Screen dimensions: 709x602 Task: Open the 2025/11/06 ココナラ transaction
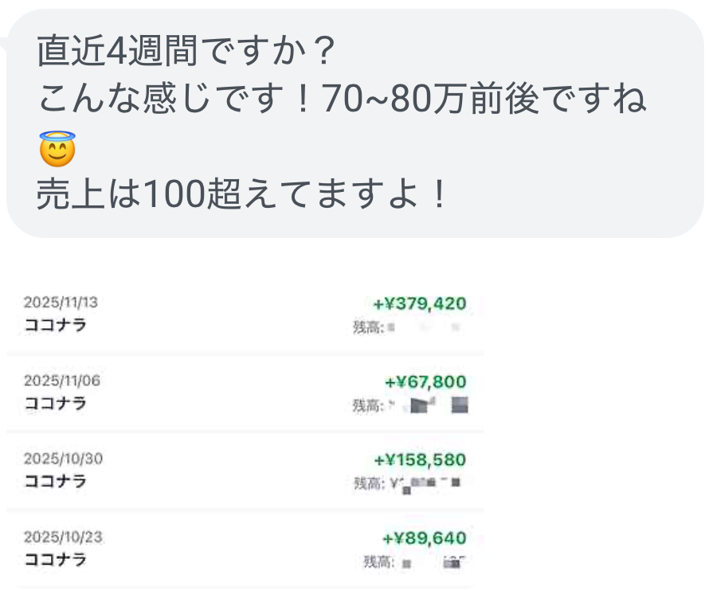pos(56,403)
